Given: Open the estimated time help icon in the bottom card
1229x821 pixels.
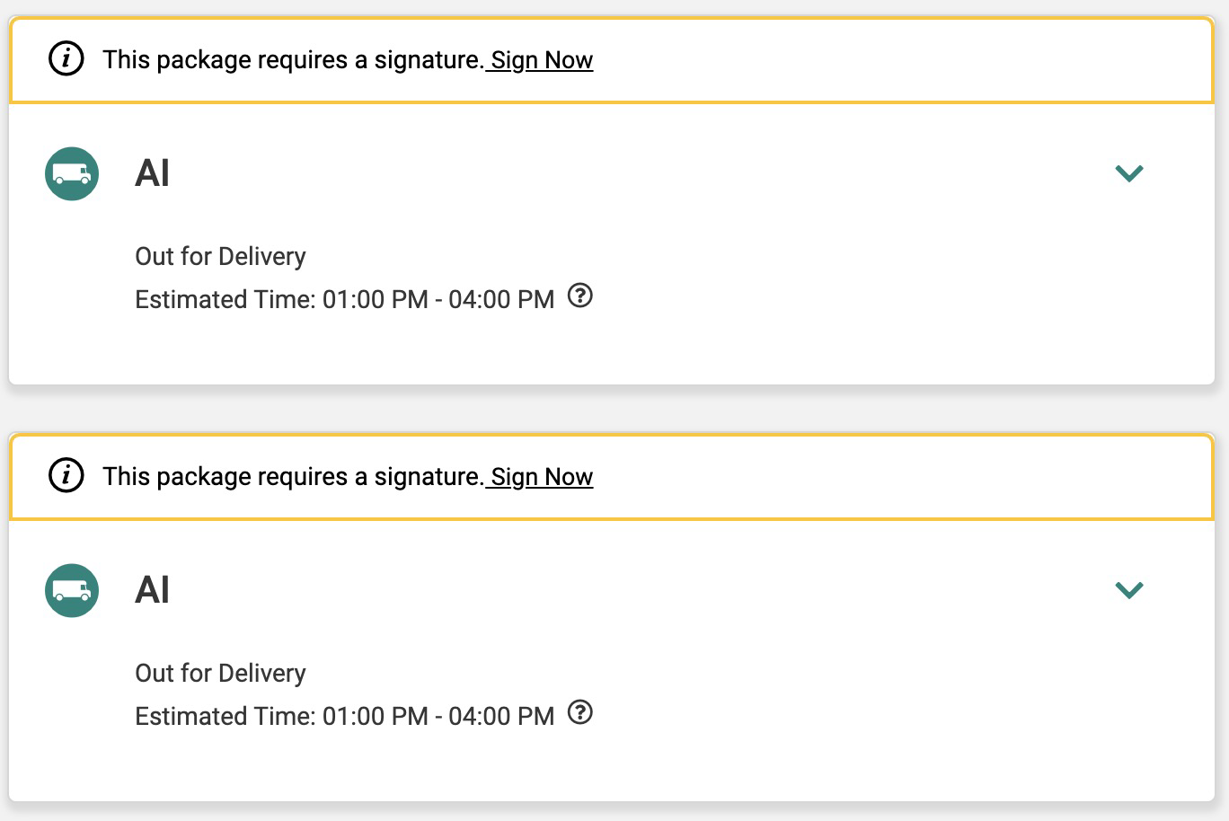Looking at the screenshot, I should [x=580, y=712].
